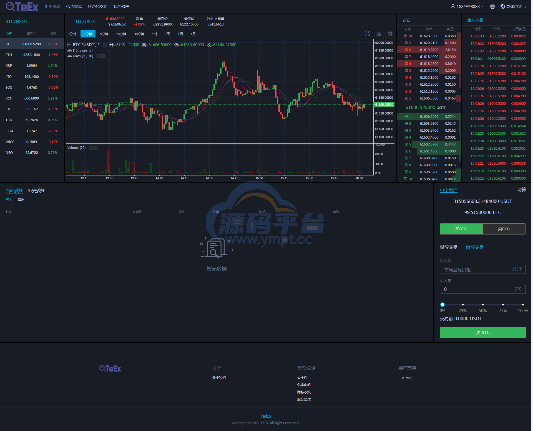This screenshot has height=431, width=533.
Task: Click the 买入价 market price field
Action: 482,269
